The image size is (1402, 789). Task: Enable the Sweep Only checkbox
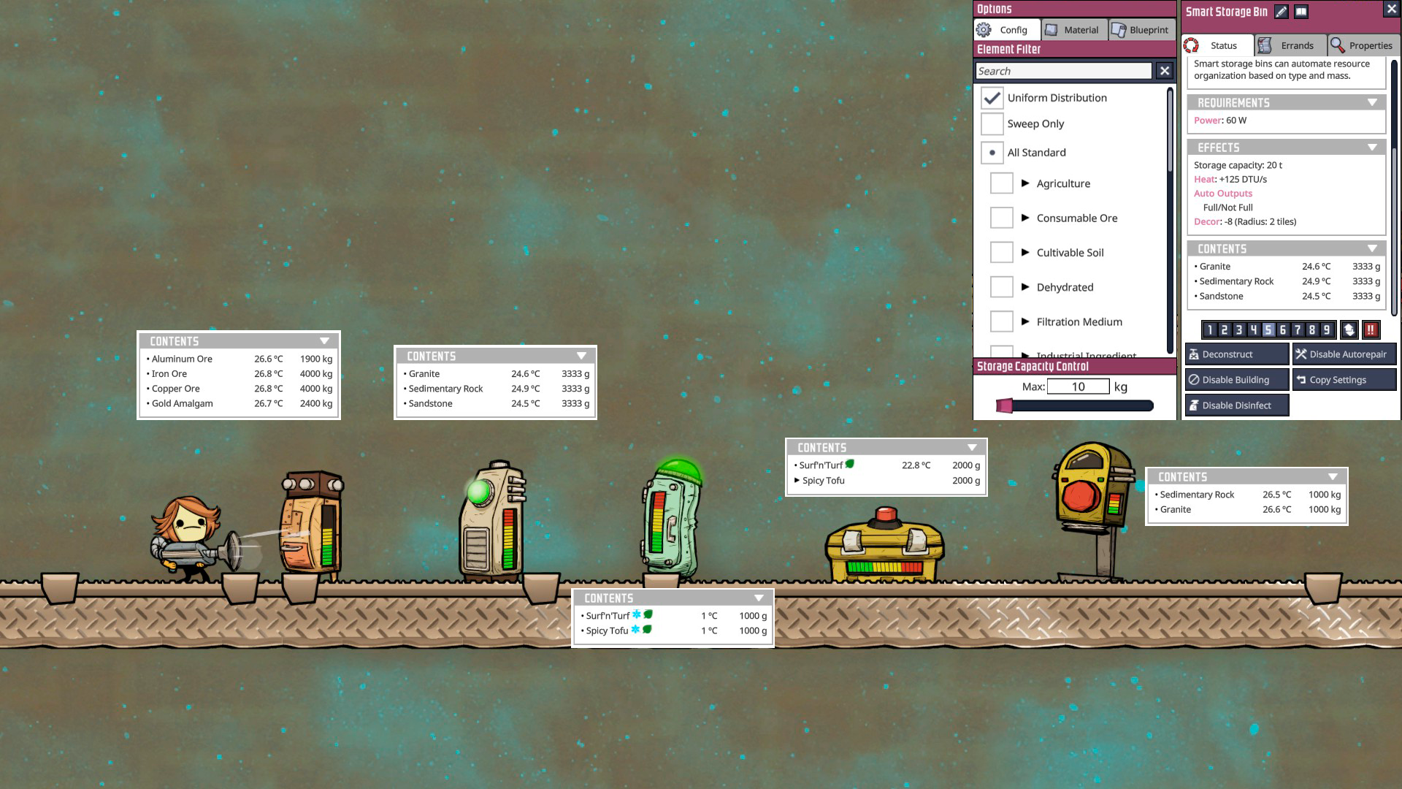coord(992,124)
